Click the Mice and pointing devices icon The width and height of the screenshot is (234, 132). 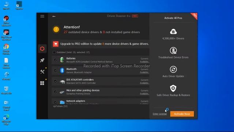tap(62, 92)
